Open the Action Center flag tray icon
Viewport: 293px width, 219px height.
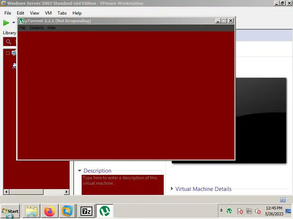pyautogui.click(x=240, y=211)
